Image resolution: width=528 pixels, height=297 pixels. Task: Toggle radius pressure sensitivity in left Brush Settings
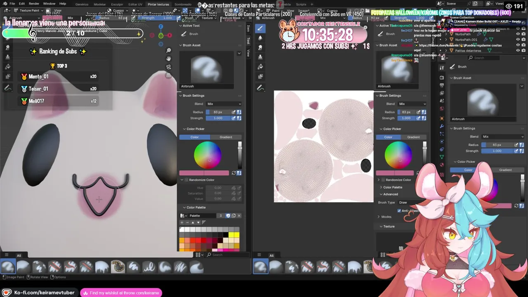(233, 112)
